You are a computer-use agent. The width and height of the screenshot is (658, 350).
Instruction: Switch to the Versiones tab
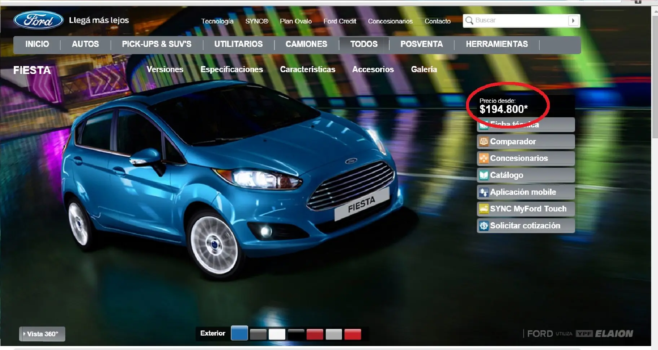[165, 69]
